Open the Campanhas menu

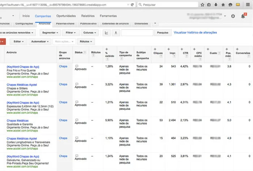click(43, 16)
